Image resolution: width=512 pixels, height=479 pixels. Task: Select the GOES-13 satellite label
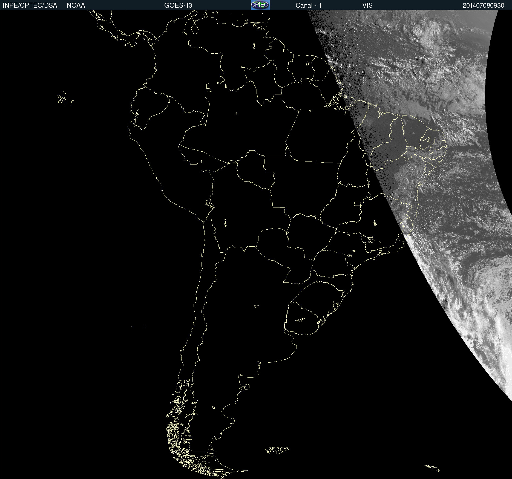point(178,5)
